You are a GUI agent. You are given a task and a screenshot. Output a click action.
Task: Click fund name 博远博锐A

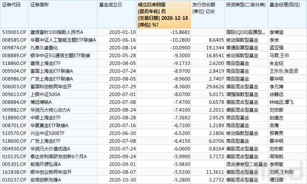(x=41, y=102)
